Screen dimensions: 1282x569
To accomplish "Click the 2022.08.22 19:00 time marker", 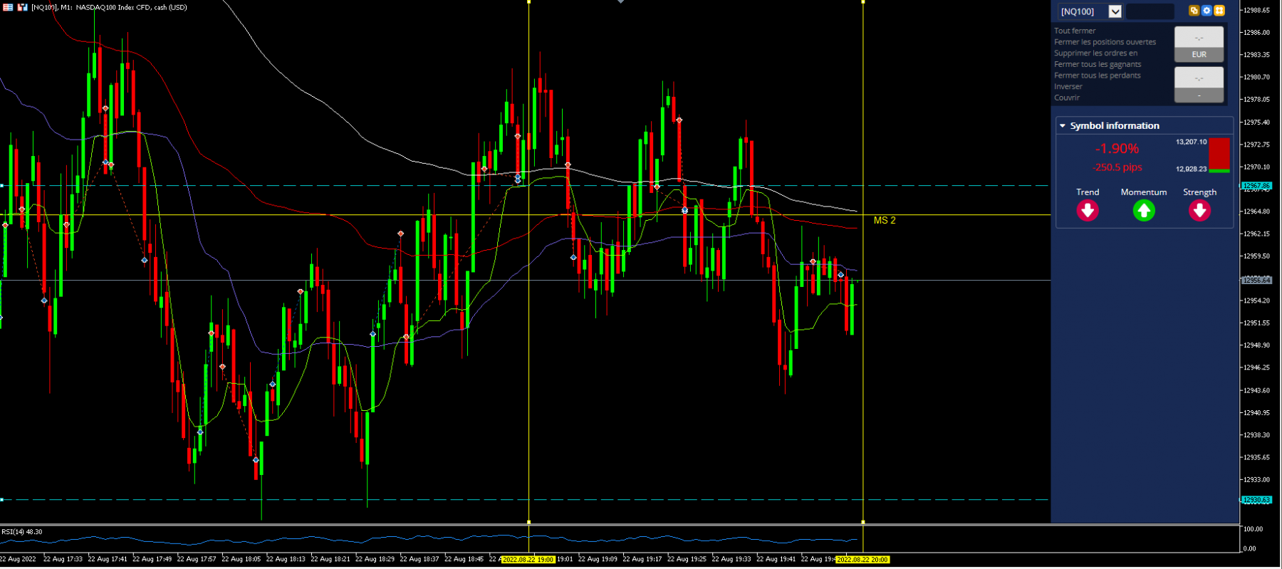I will coord(528,560).
